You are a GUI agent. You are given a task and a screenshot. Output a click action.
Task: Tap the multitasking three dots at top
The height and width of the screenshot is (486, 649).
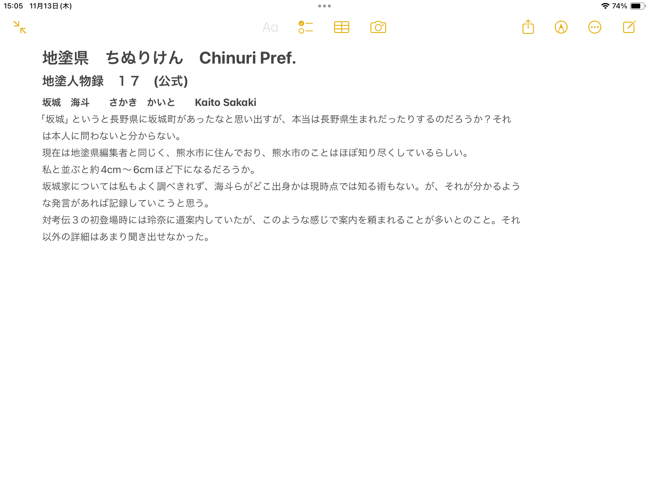[324, 6]
